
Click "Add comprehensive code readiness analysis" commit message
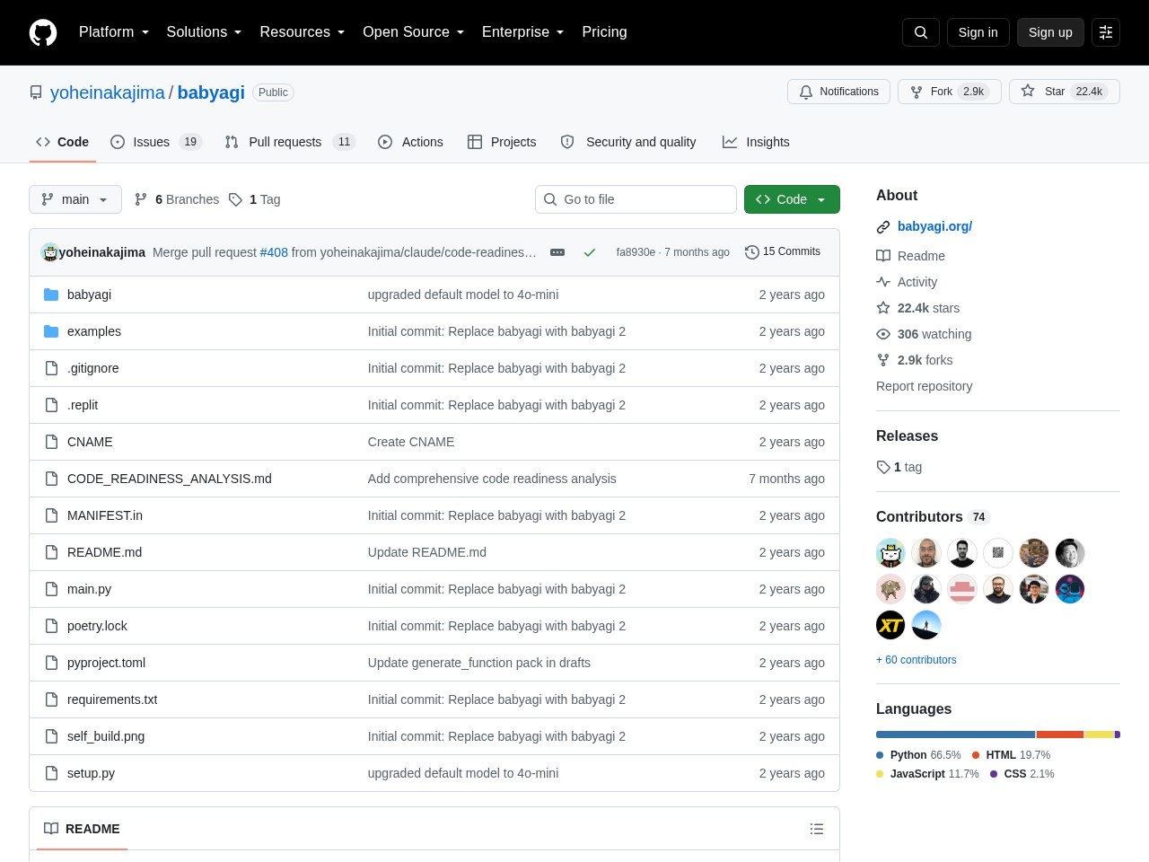click(492, 479)
